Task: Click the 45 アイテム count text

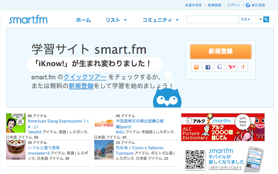Action: pos(125,116)
